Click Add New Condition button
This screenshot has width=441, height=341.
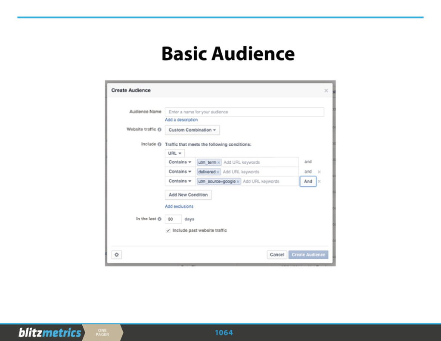[x=188, y=195]
